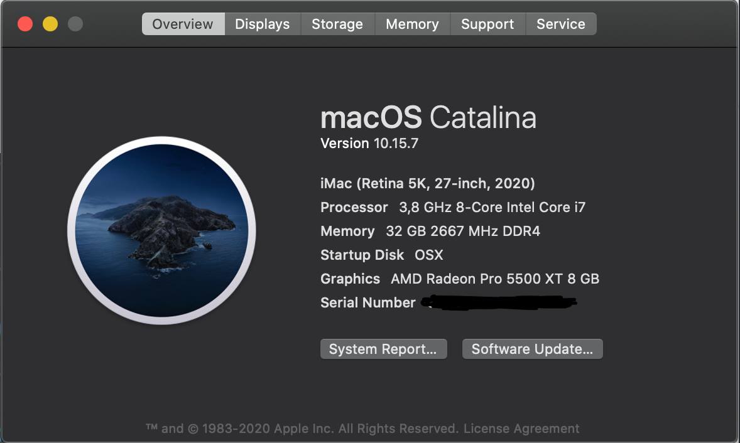
Task: Switch to the Displays tab
Action: coord(263,24)
